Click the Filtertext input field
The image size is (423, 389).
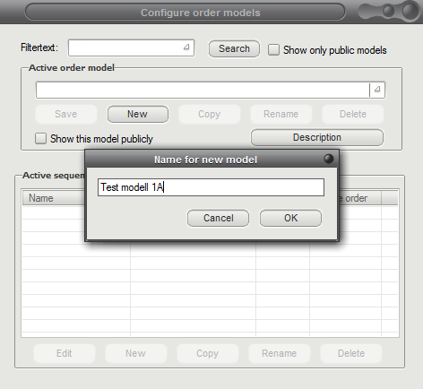tap(131, 48)
